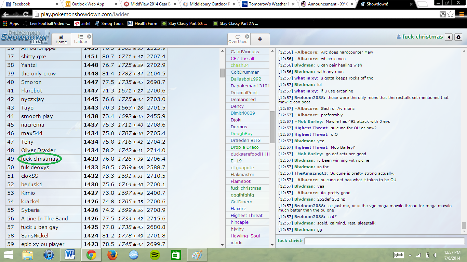The height and width of the screenshot is (262, 467).
Task: Click the address bar URL field
Action: [236, 14]
